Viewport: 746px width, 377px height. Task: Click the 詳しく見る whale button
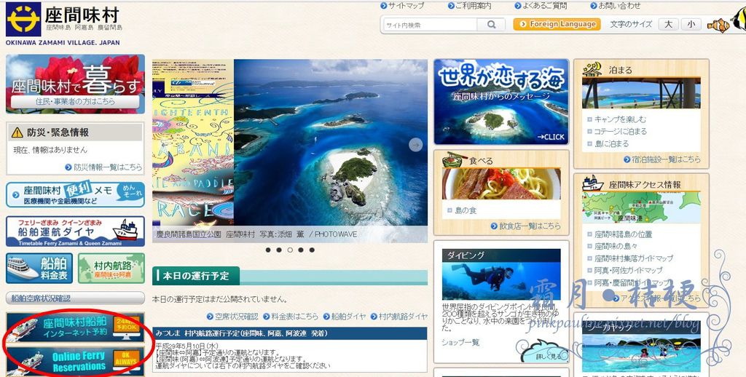click(x=545, y=353)
